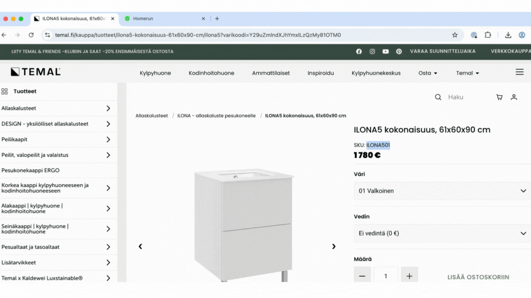Open the Instagram icon in top bar
This screenshot has width=531, height=298.
coord(372,52)
